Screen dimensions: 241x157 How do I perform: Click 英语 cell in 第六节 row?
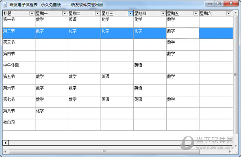point(150,91)
